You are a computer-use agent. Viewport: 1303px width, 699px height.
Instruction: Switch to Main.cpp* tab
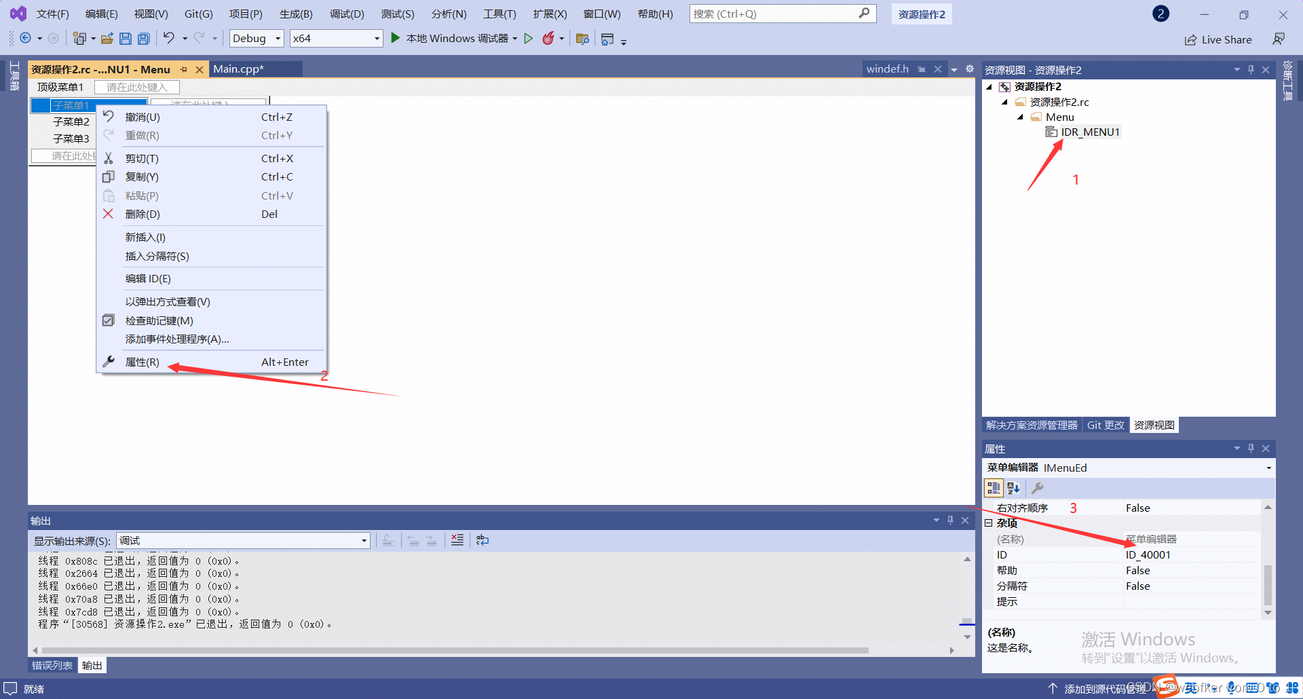click(238, 69)
